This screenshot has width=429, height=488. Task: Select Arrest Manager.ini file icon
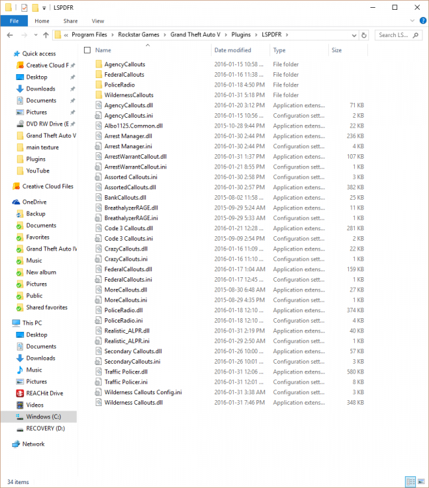[98, 146]
